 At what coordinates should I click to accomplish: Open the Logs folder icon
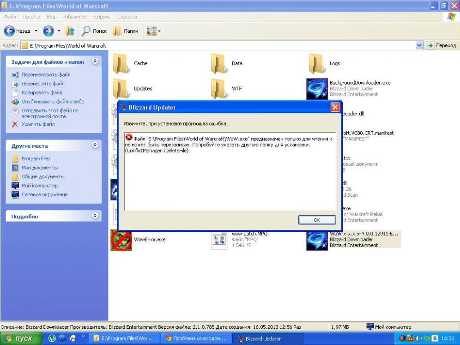(316, 63)
